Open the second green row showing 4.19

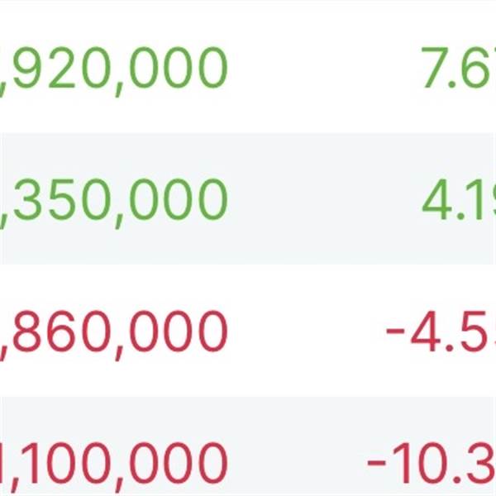click(x=248, y=199)
